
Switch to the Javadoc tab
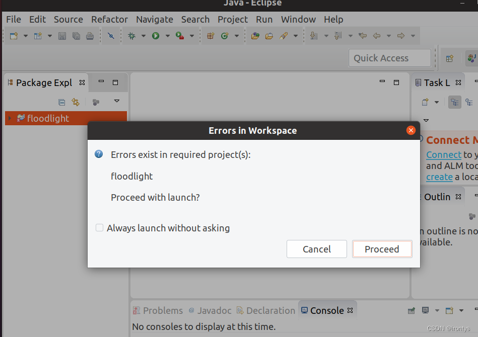coord(210,310)
